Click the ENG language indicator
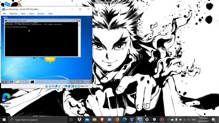 (194, 120)
